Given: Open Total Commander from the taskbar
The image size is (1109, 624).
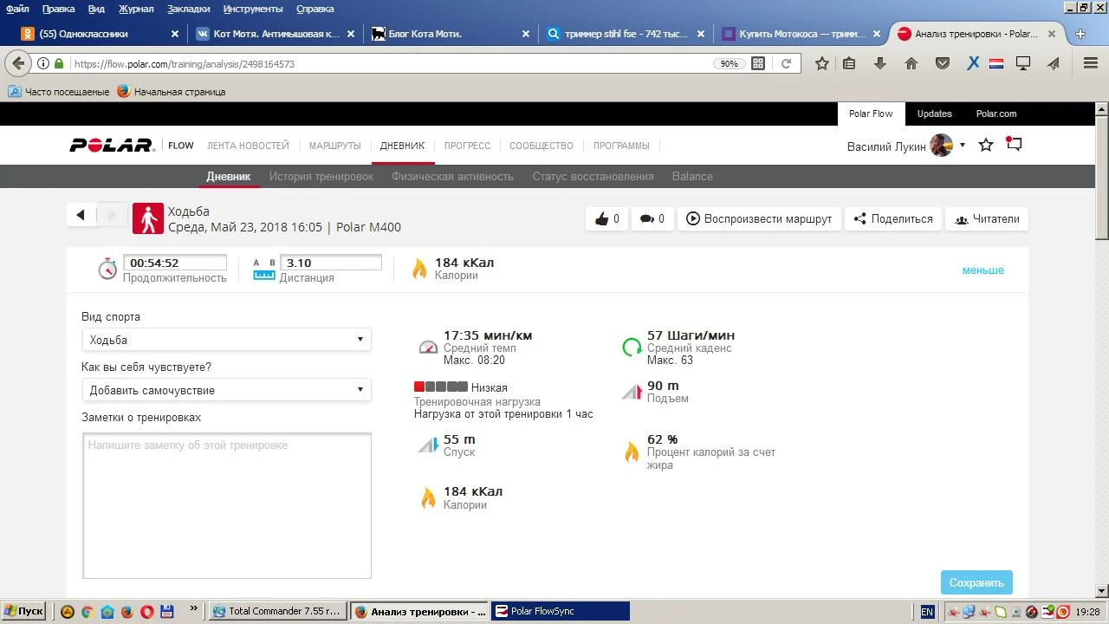Looking at the screenshot, I should [278, 611].
